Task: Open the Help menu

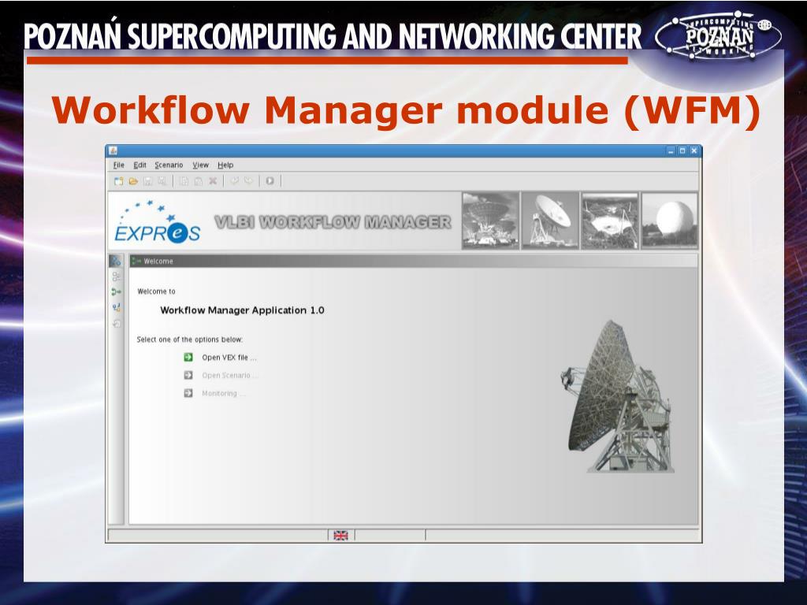Action: pyautogui.click(x=225, y=165)
